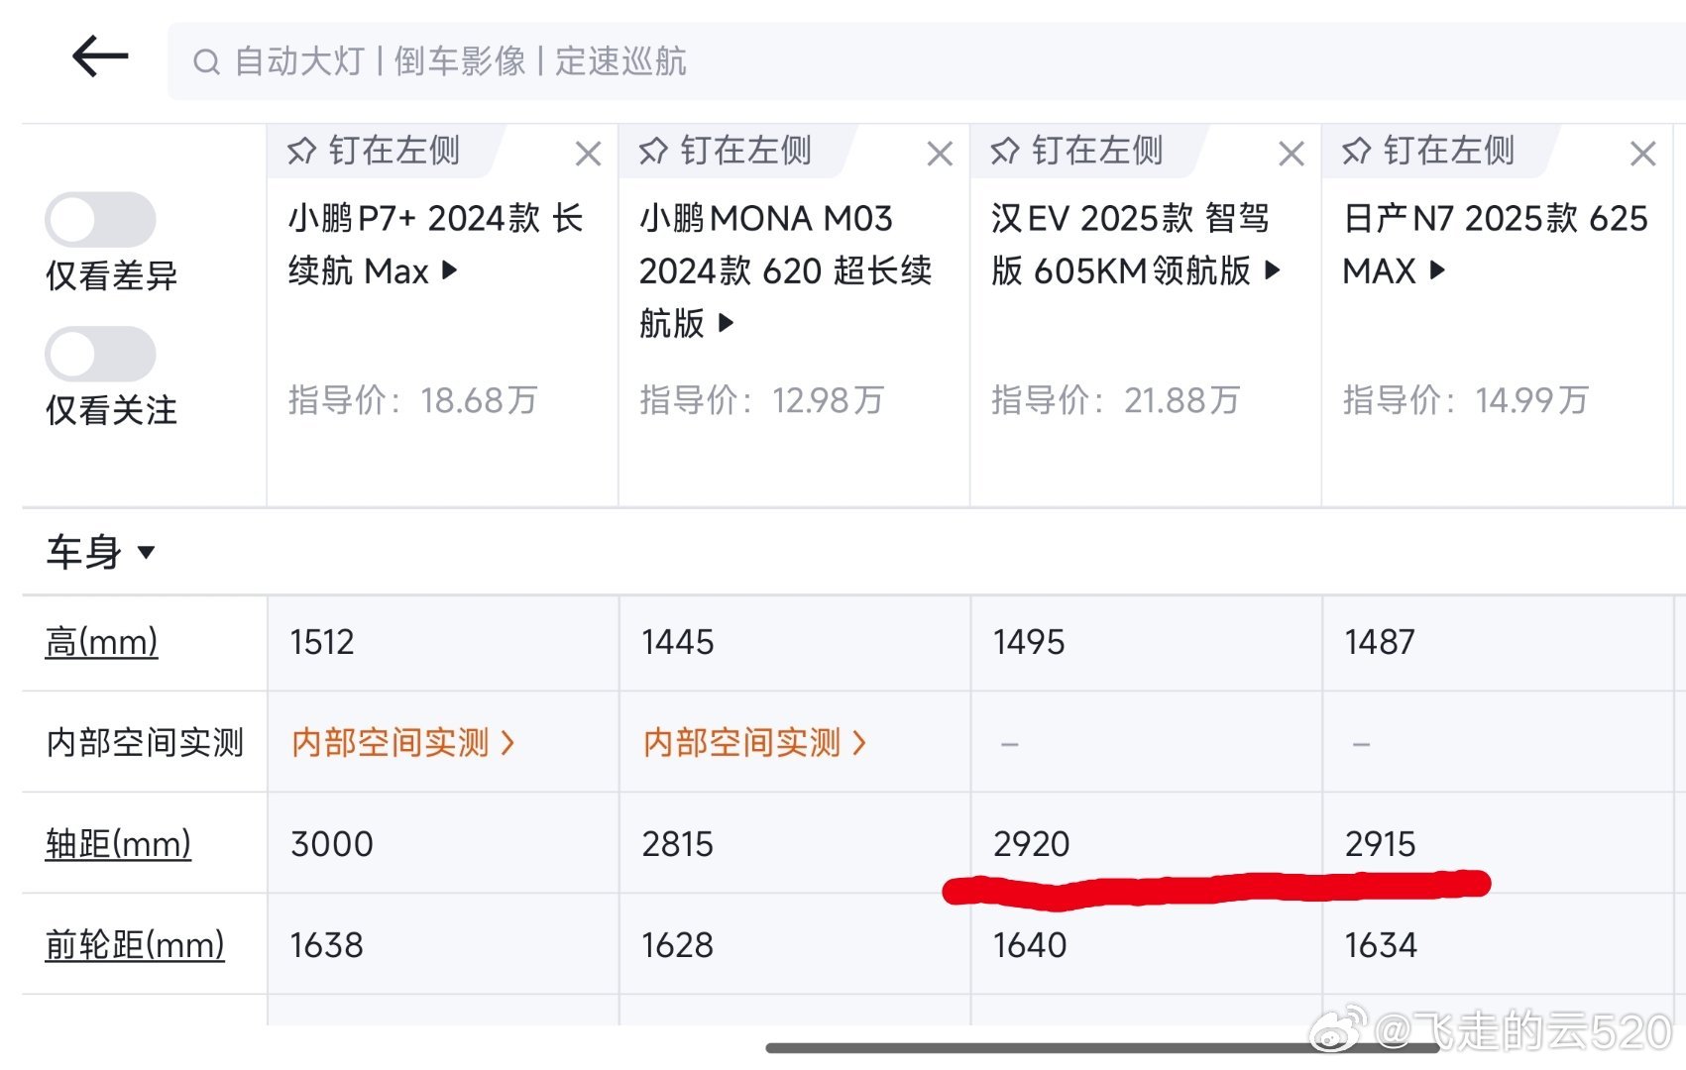
Task: Click the pin icon above 小鹏P7+ column
Action: click(301, 152)
